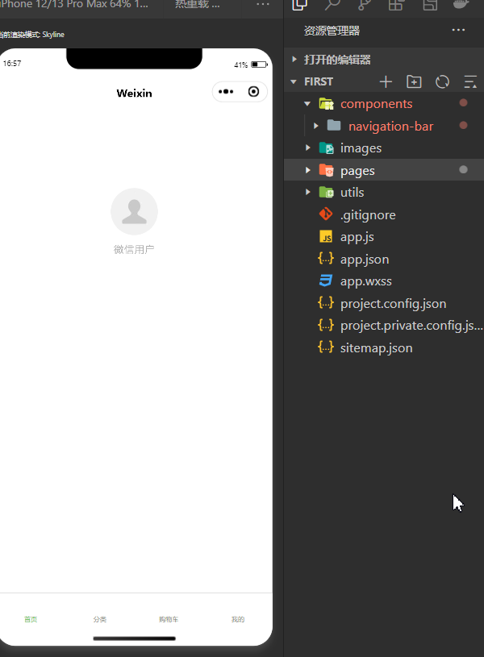
Task: Switch to the 我的 tab
Action: coord(238,619)
